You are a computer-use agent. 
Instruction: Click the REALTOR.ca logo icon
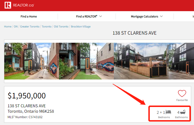click(8, 5)
